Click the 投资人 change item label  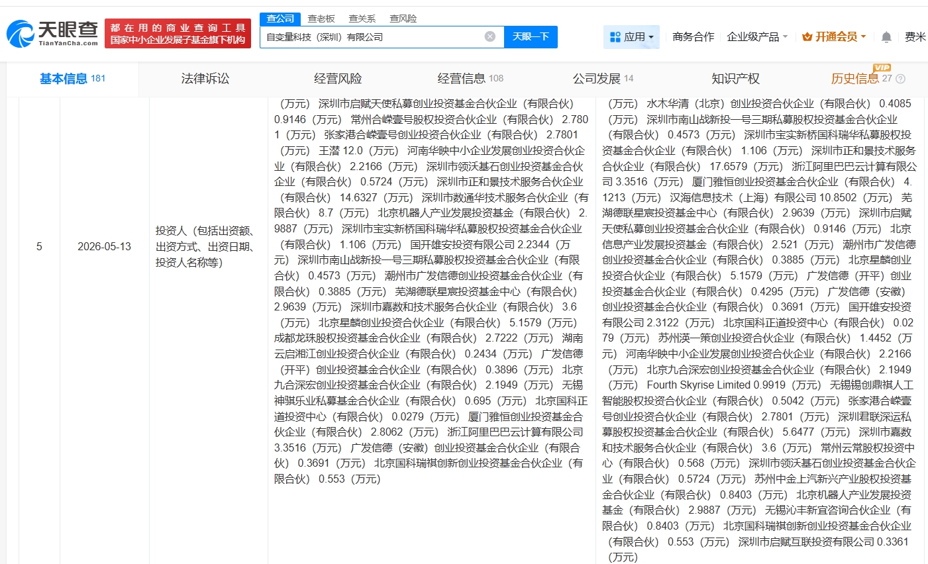pos(206,247)
